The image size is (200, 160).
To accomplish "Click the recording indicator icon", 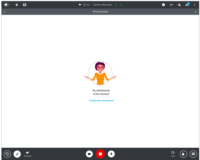I will click(17, 5).
